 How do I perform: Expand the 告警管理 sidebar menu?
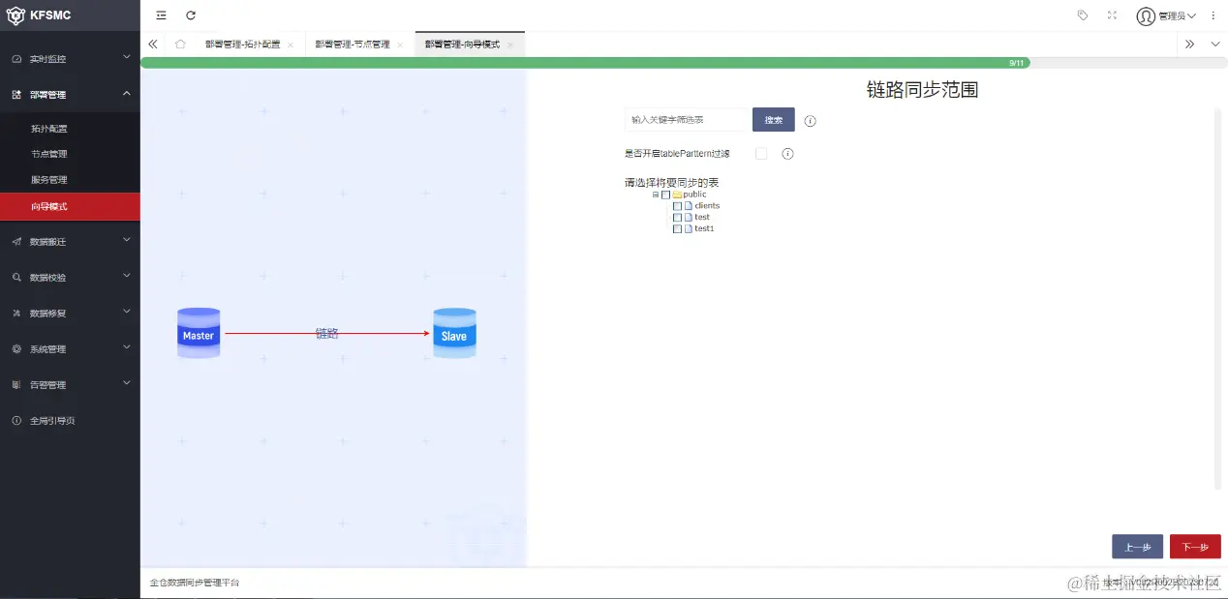127,383
